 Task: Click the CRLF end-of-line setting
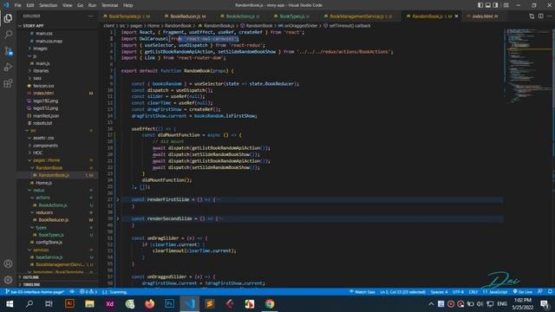(473, 292)
